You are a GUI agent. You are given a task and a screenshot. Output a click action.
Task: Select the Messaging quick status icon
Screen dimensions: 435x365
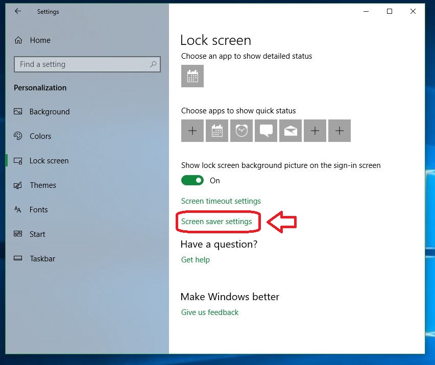click(265, 131)
